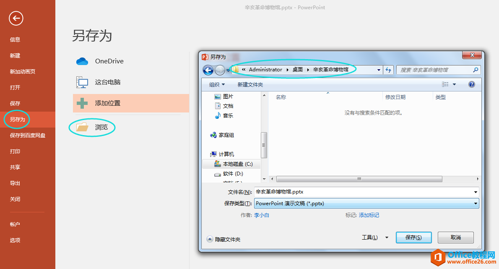Open the 工具(L) dropdown

[x=375, y=238]
